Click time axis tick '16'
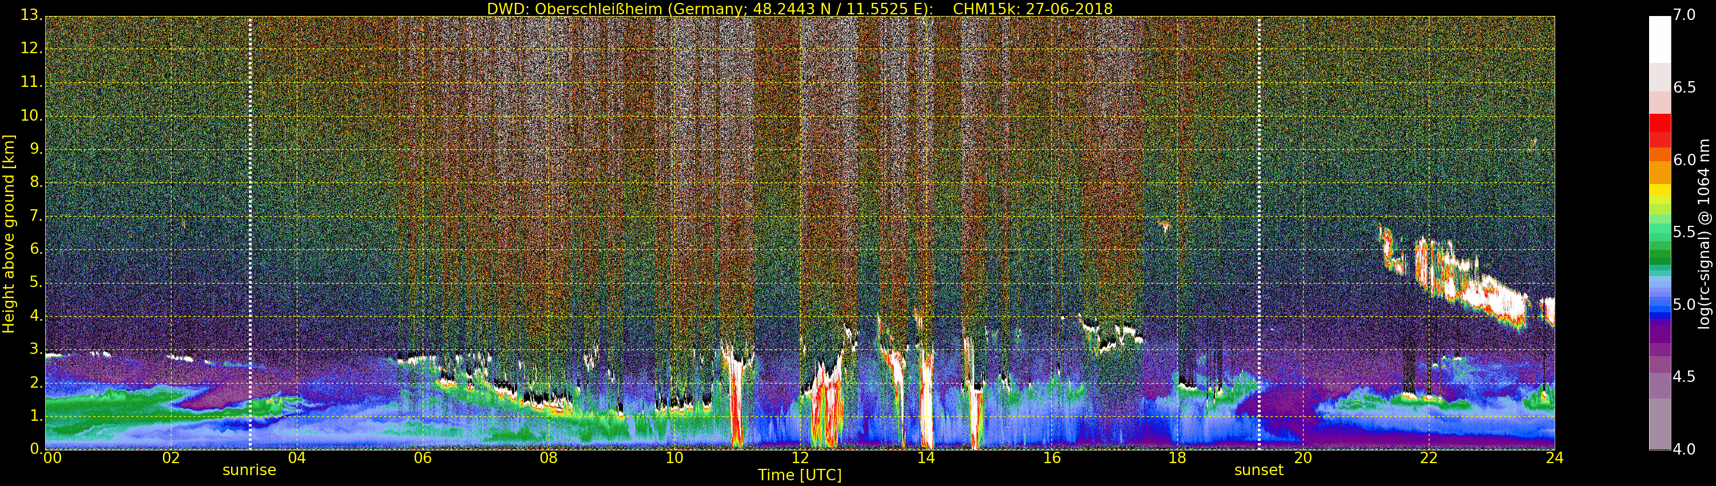Image resolution: width=1716 pixels, height=486 pixels. [1051, 457]
